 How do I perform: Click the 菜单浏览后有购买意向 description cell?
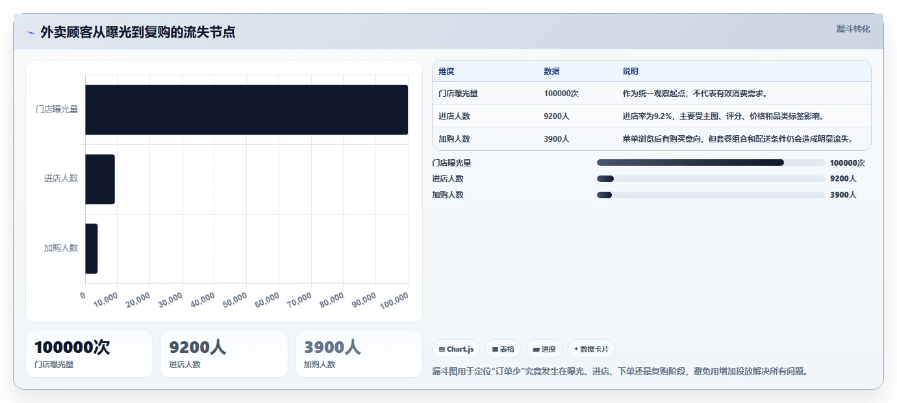coord(738,139)
